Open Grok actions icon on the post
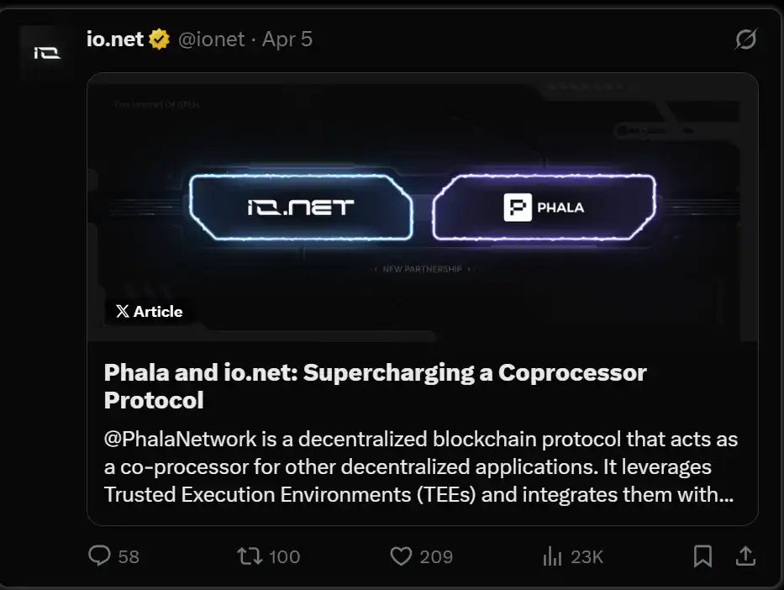Viewport: 784px width, 590px height. point(745,40)
